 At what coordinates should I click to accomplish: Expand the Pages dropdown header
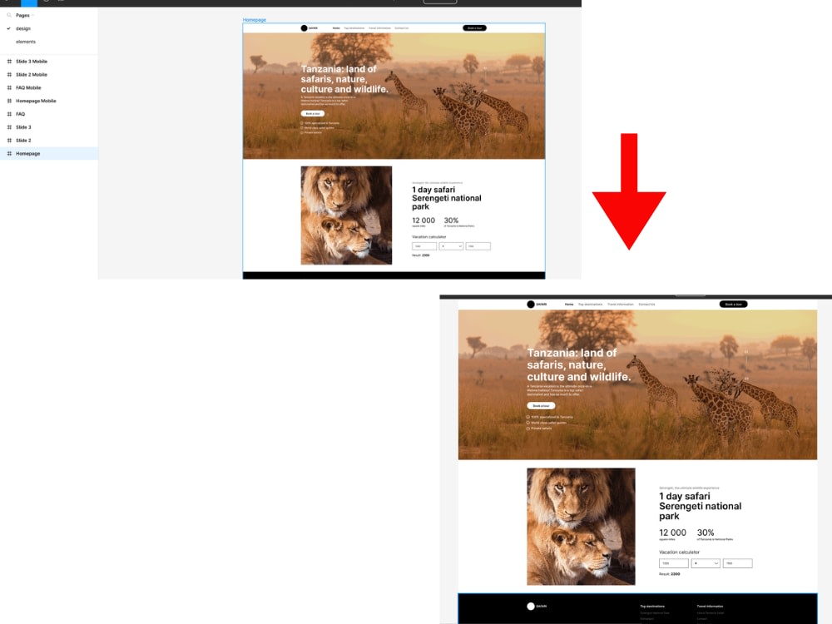pos(24,15)
